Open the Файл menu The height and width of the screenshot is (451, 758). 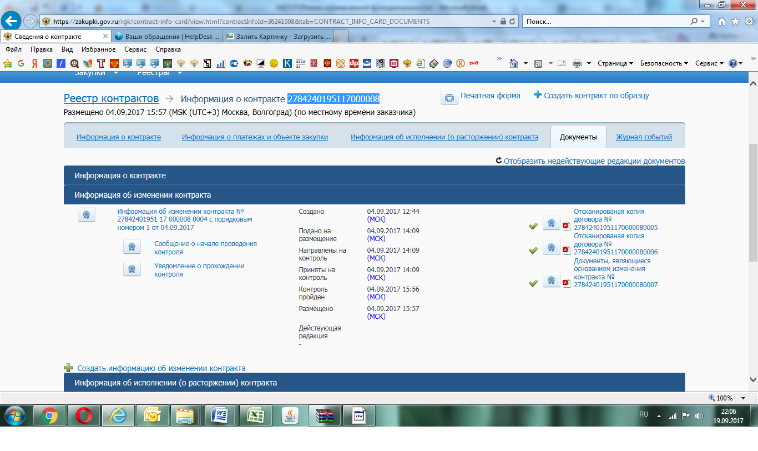point(13,49)
